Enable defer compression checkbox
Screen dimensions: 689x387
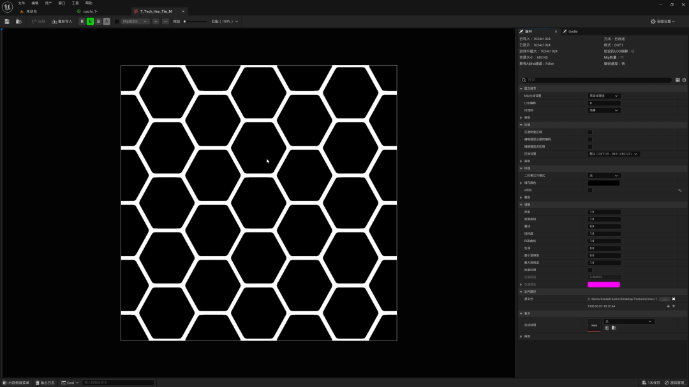[x=590, y=146]
